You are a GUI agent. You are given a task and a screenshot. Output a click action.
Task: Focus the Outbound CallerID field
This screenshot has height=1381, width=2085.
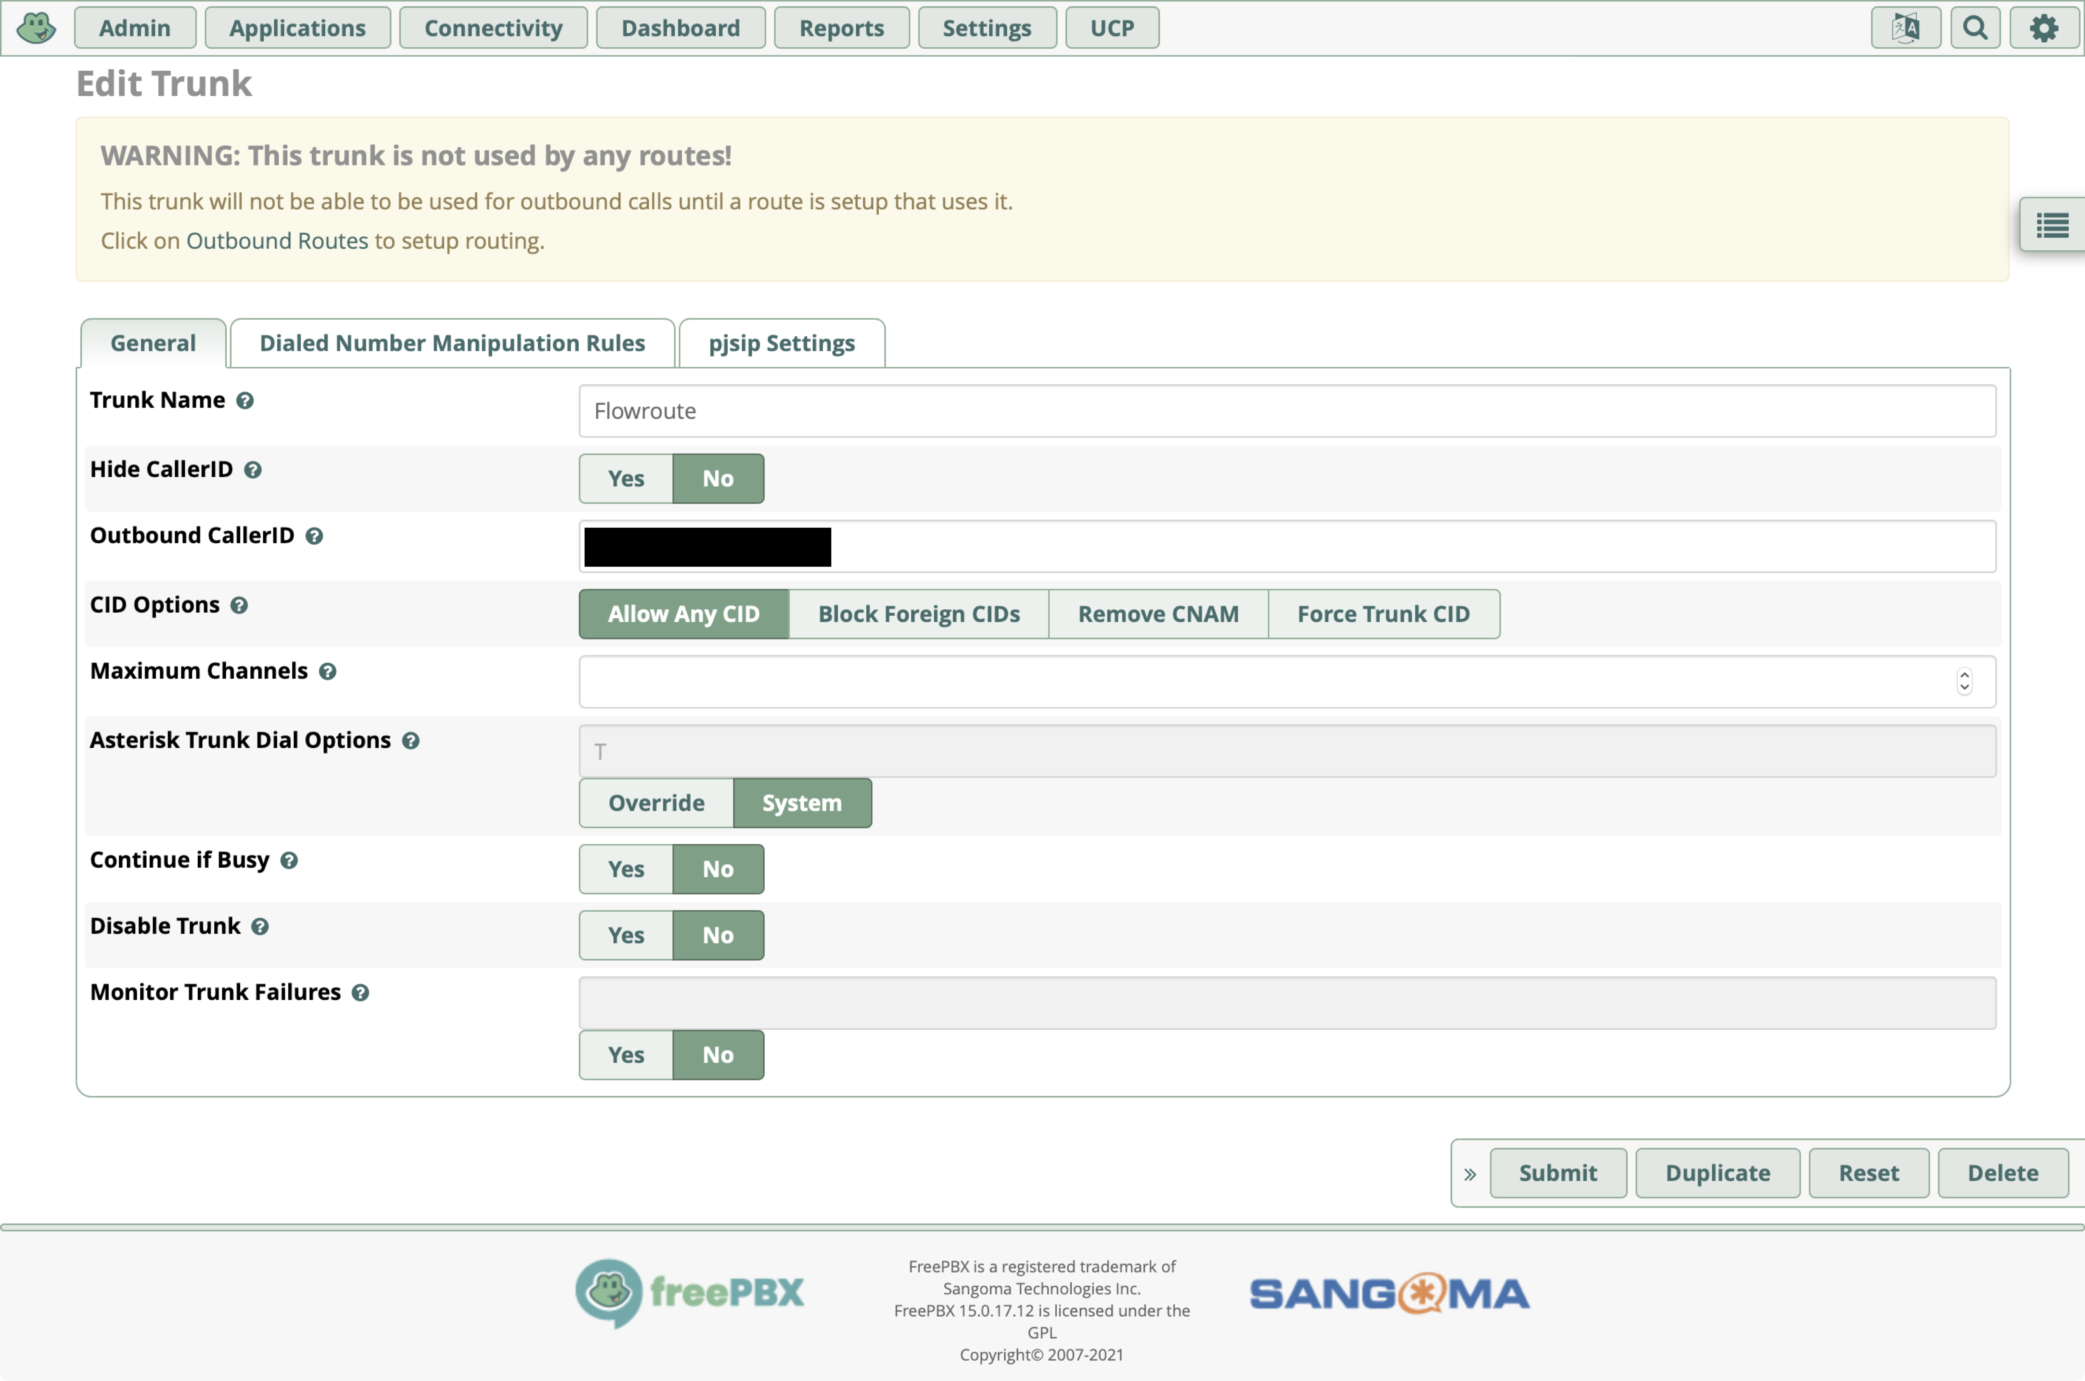coord(1287,546)
